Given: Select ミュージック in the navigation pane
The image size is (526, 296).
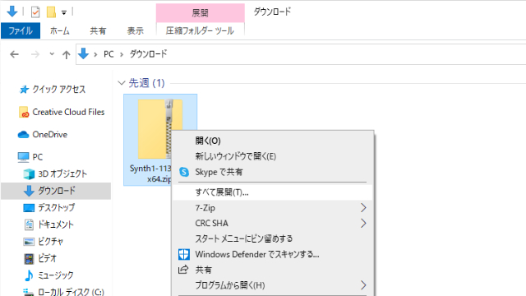Looking at the screenshot, I should click(x=56, y=275).
